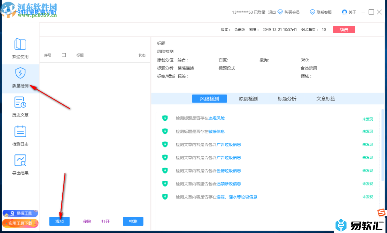Click the 13*******53 已登录 account text
Image resolution: width=387 pixels, height=233 pixels.
click(249, 12)
